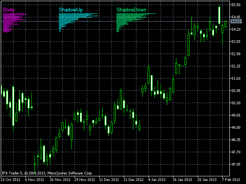Click the ShadowDown histogram label
This screenshot has width=246, height=184.
click(131, 10)
